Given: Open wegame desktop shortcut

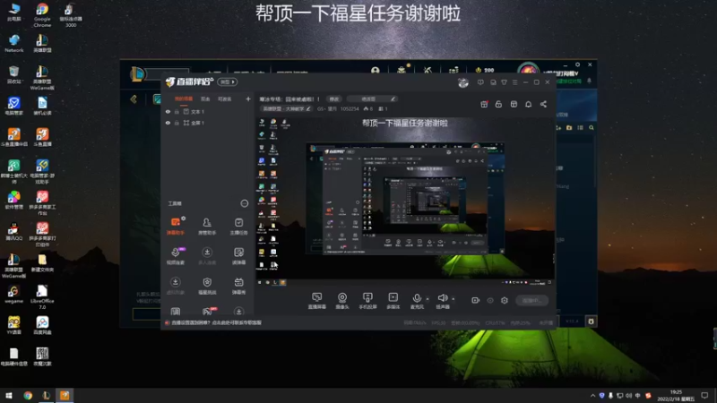Looking at the screenshot, I should pos(13,295).
